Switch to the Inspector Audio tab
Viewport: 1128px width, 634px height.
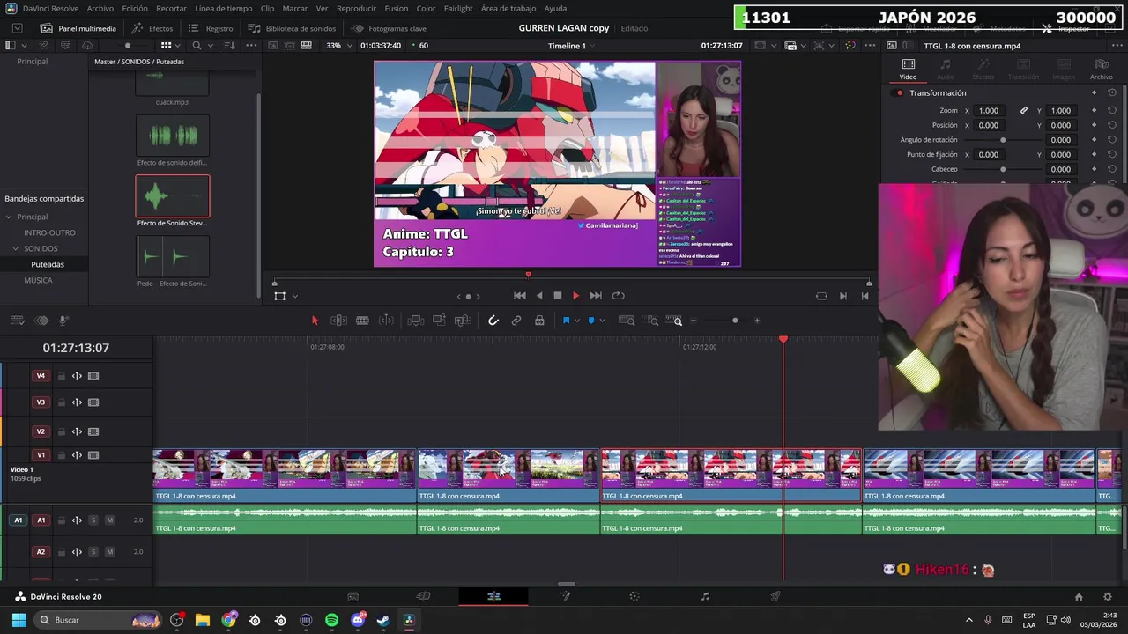coord(945,69)
